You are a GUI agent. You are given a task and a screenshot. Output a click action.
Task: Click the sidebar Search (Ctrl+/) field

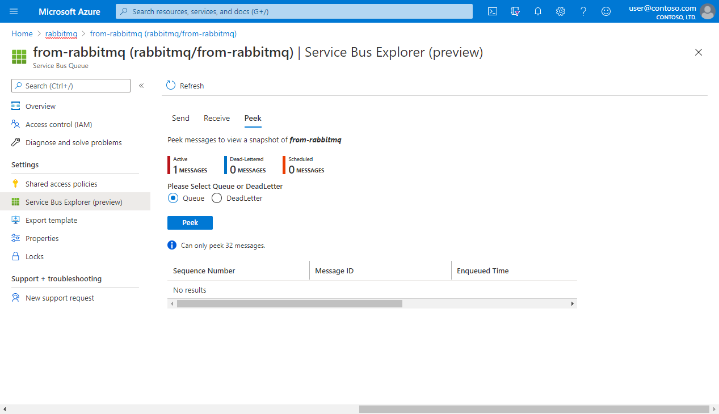[70, 85]
